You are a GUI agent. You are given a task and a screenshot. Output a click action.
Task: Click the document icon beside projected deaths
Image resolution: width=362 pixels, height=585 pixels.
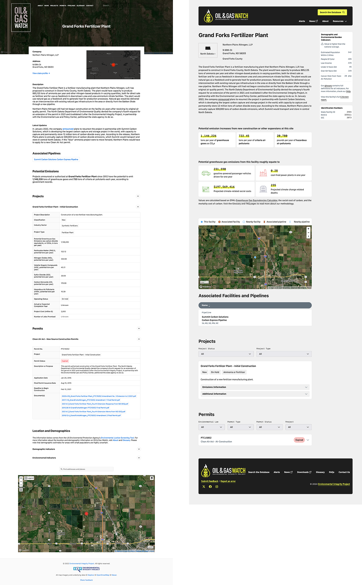[x=263, y=189]
